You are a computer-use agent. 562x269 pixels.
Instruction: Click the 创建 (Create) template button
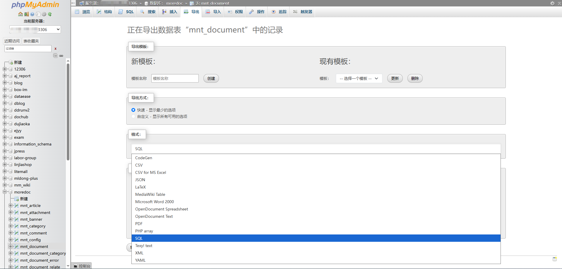pyautogui.click(x=211, y=78)
